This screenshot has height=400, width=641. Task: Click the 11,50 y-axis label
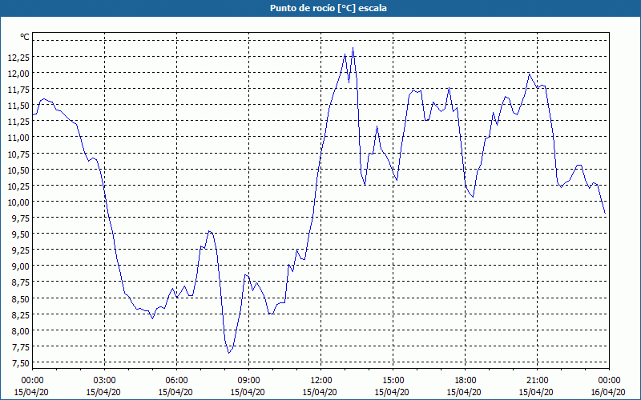pyautogui.click(x=18, y=106)
